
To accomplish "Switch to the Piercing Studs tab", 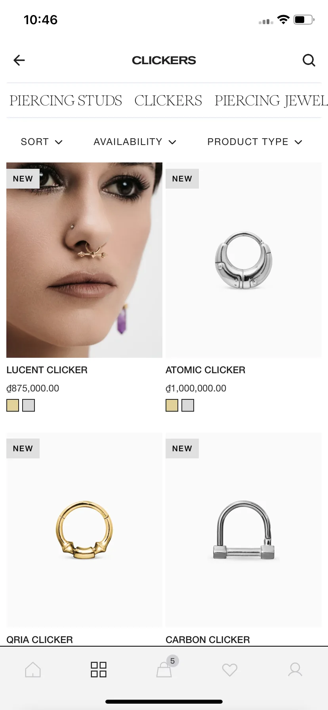I will pyautogui.click(x=66, y=101).
